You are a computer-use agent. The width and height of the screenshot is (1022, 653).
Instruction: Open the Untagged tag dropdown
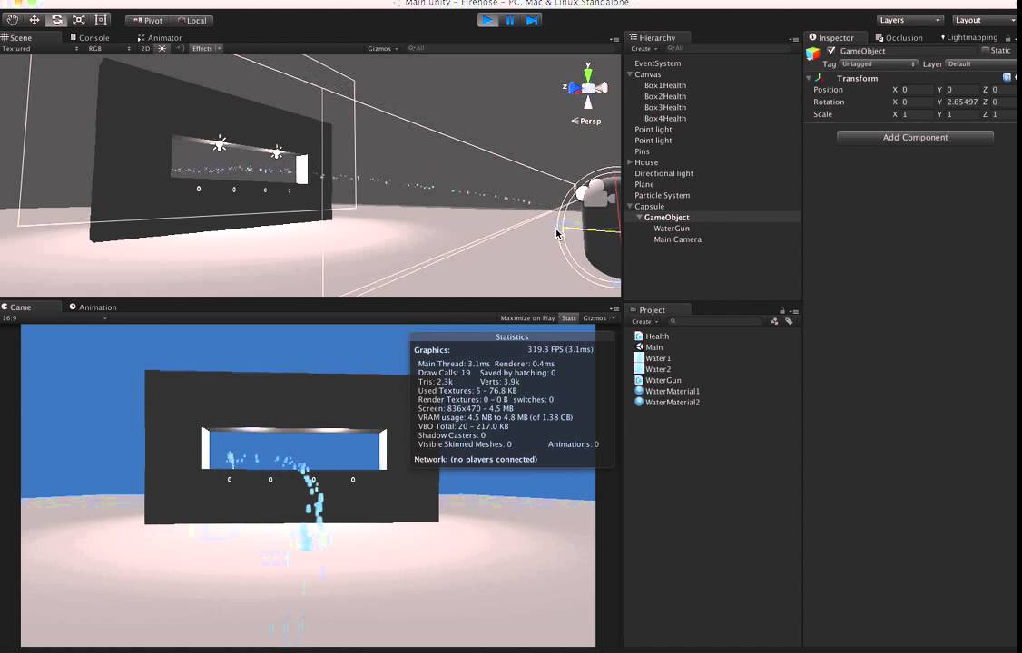[878, 63]
